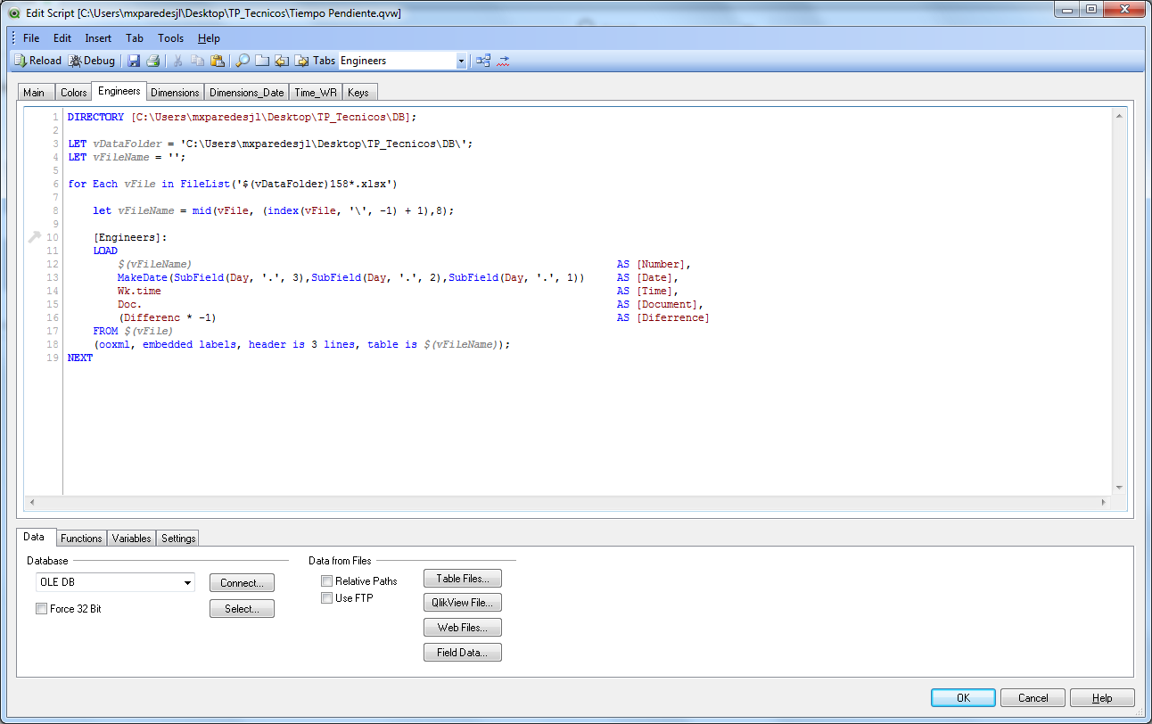Move tab right with arrow icon
Image resolution: width=1152 pixels, height=724 pixels.
click(301, 61)
